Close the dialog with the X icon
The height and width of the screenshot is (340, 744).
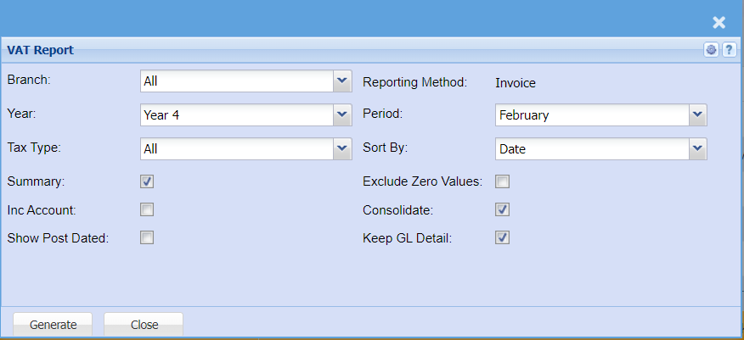coord(719,23)
